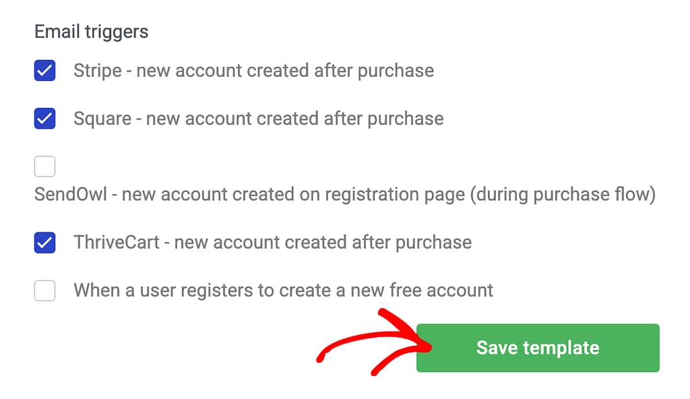This screenshot has height=399, width=690.
Task: Enable the SendOwl registration page checkbox
Action: click(x=44, y=166)
